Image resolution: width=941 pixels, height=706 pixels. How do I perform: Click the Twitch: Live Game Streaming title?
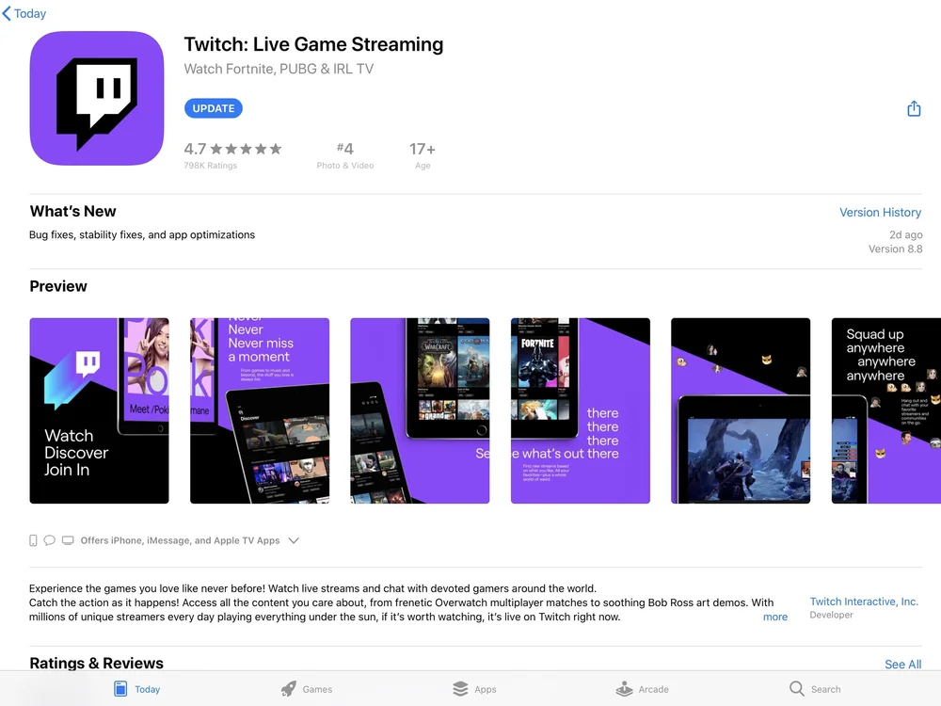[x=313, y=44]
